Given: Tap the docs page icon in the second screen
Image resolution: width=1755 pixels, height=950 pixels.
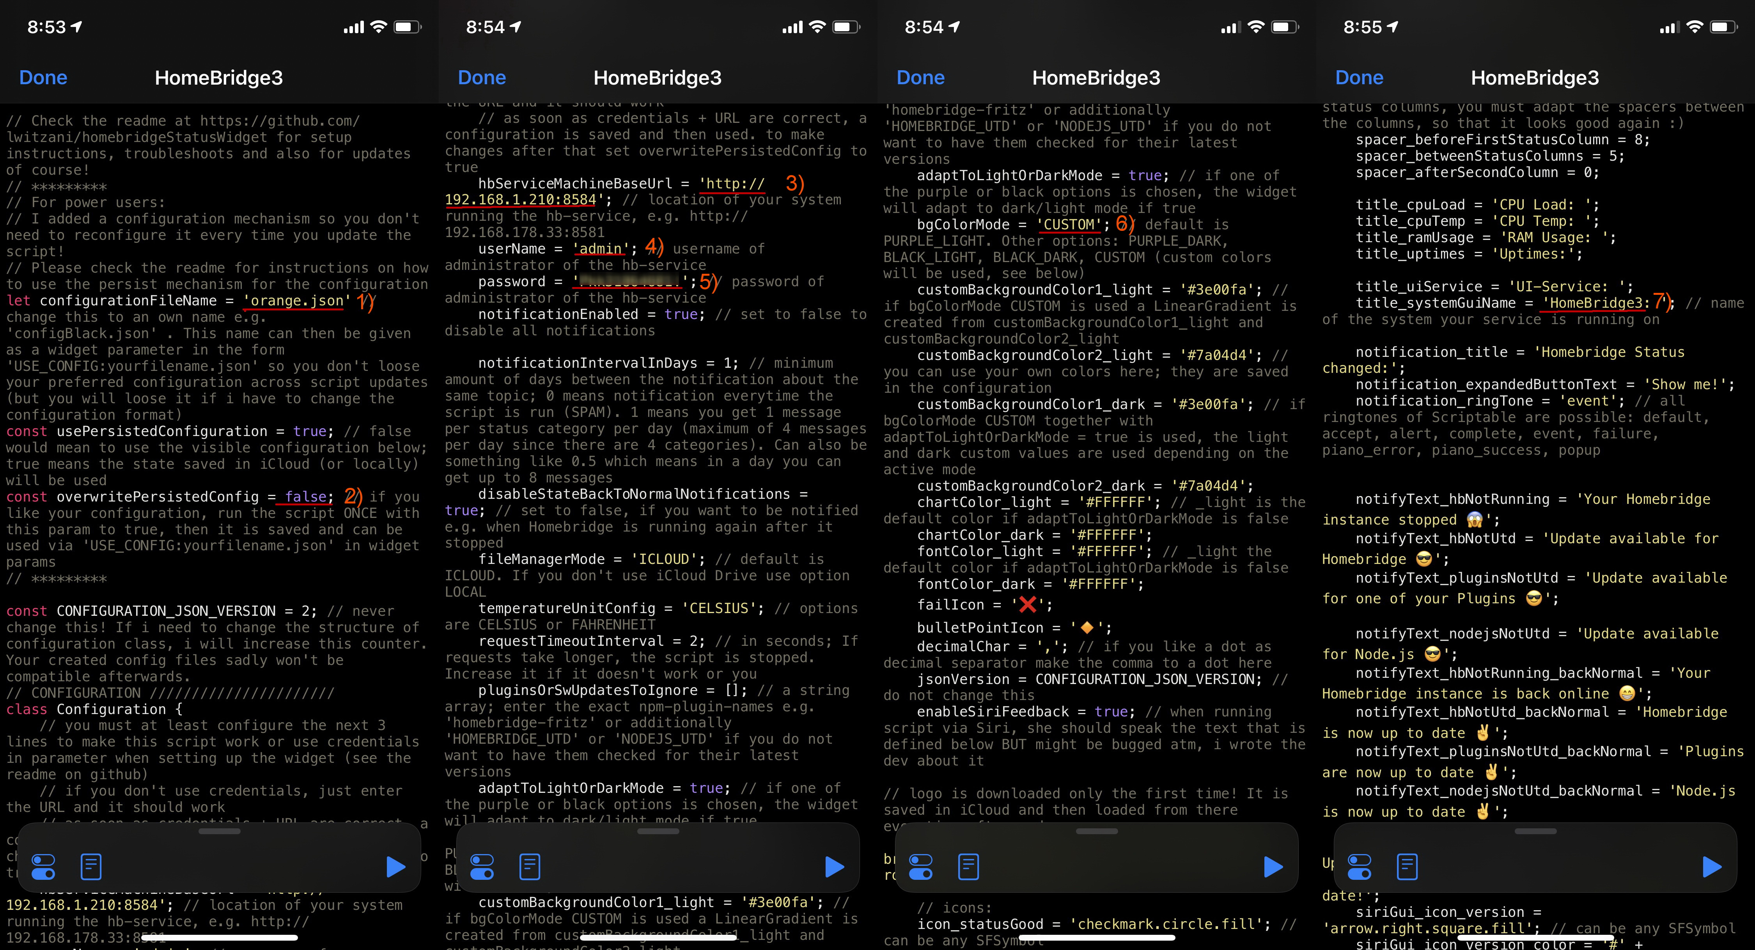Looking at the screenshot, I should (x=530, y=867).
